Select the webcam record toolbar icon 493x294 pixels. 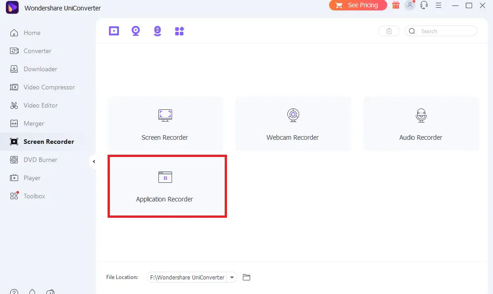[136, 31]
